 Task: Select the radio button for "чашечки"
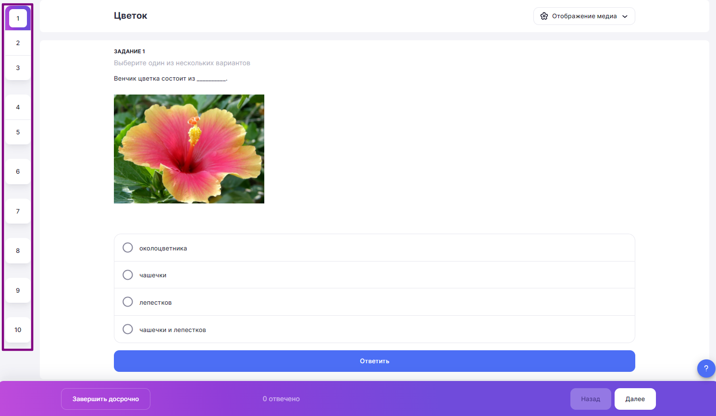128,275
